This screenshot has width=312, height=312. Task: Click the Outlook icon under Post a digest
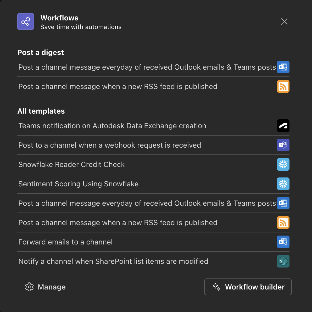click(283, 67)
